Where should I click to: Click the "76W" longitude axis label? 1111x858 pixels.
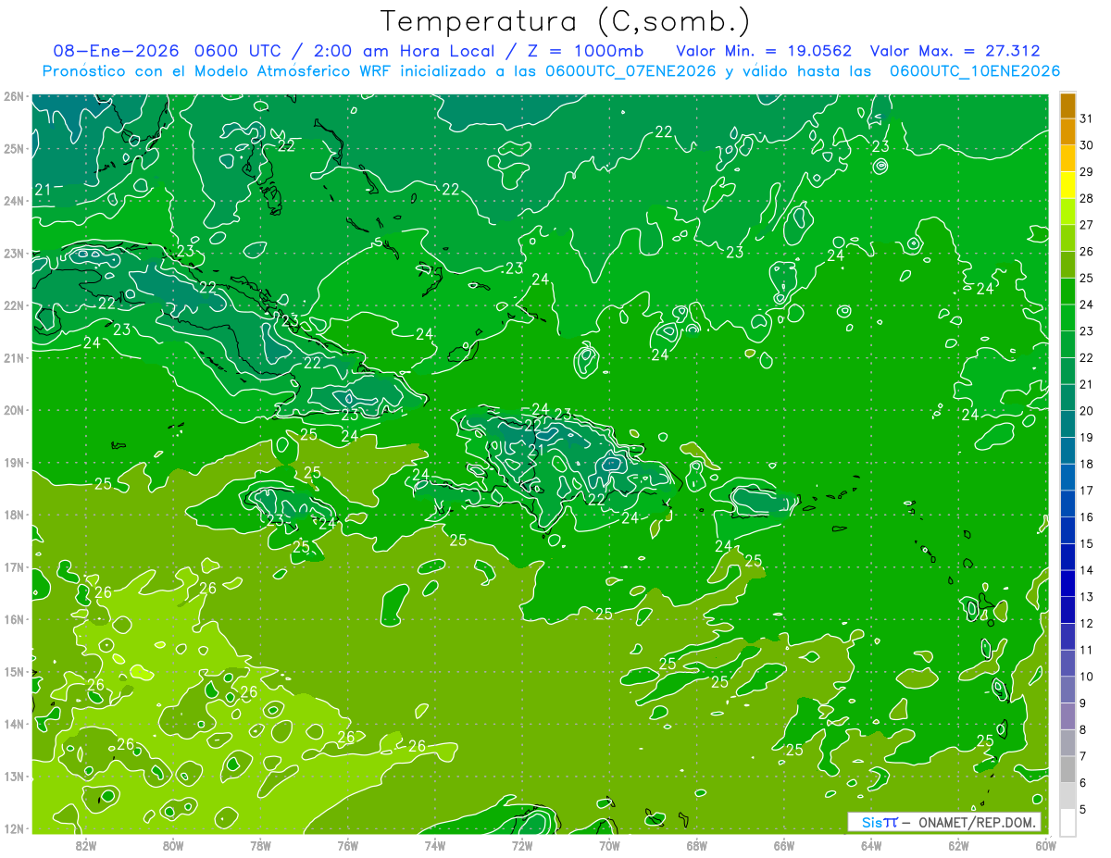347,845
